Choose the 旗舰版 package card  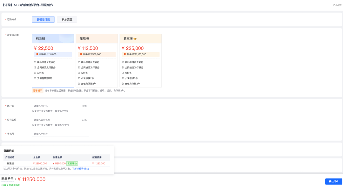click(97, 61)
